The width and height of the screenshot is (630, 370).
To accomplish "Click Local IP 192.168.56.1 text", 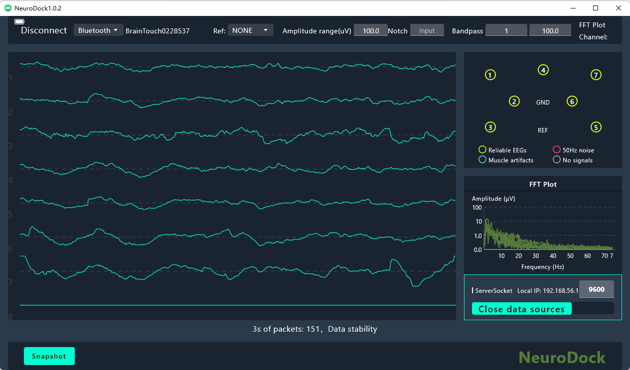I will tap(548, 290).
